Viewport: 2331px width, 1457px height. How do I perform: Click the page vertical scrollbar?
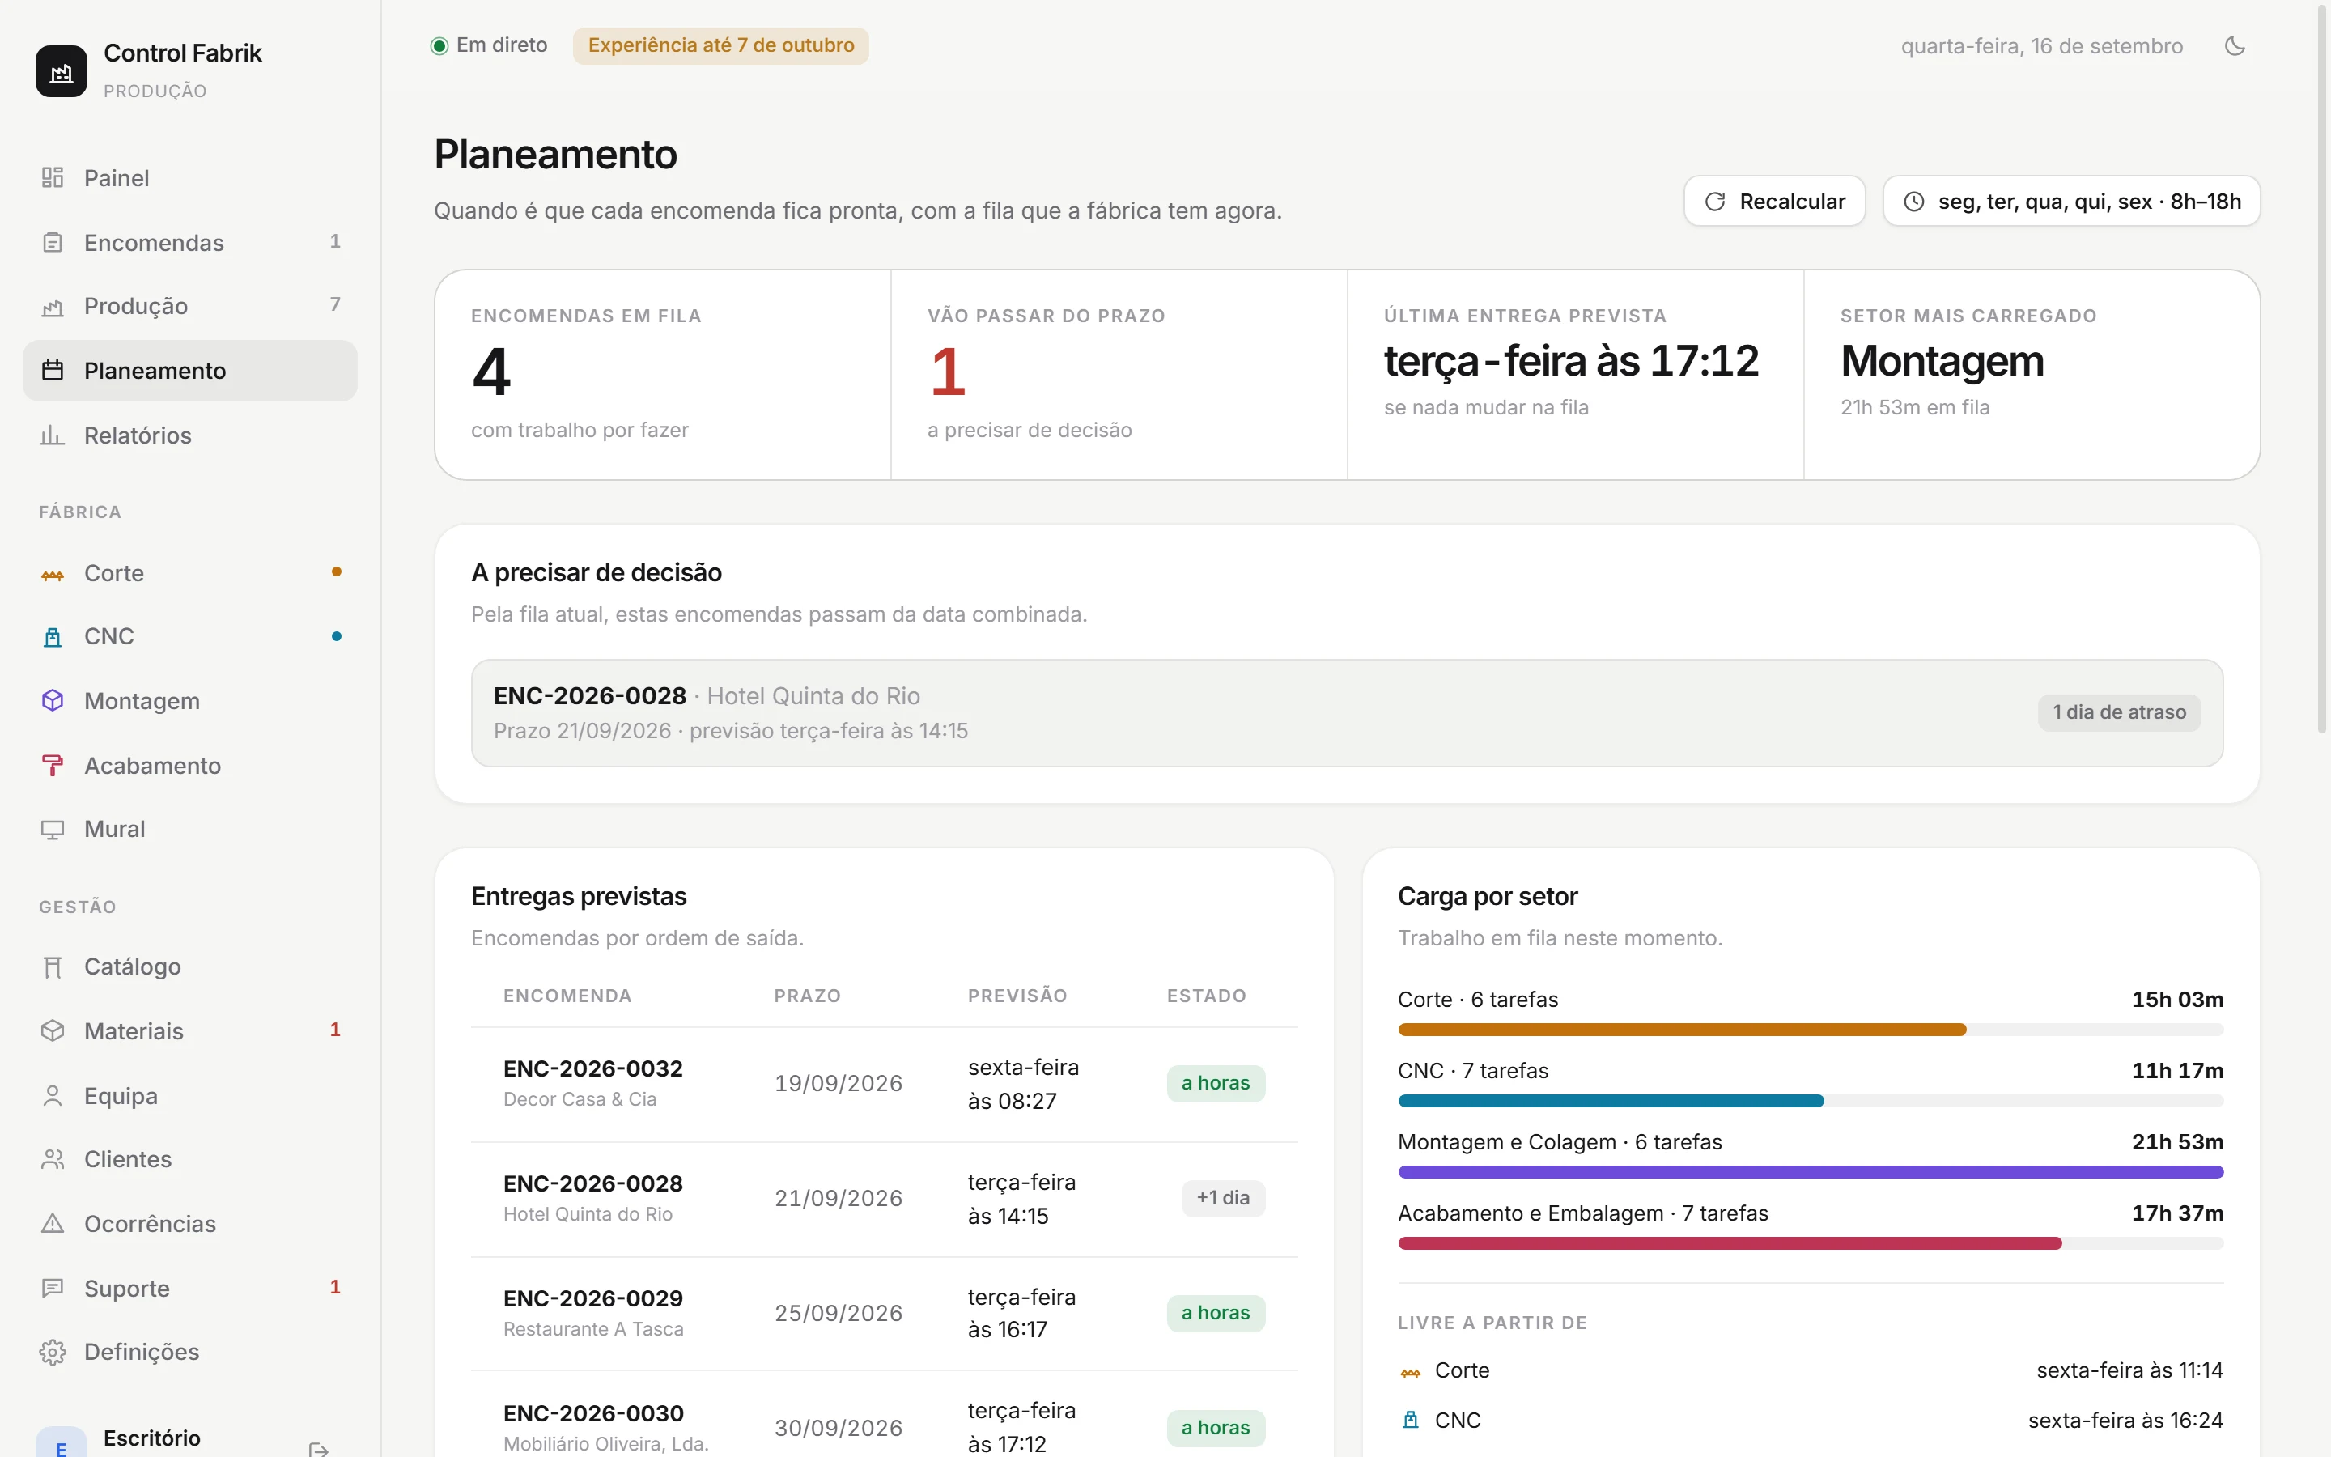click(x=2322, y=371)
